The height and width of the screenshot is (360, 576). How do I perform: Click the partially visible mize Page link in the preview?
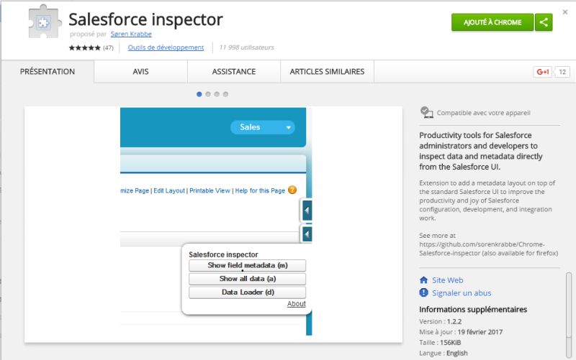135,190
